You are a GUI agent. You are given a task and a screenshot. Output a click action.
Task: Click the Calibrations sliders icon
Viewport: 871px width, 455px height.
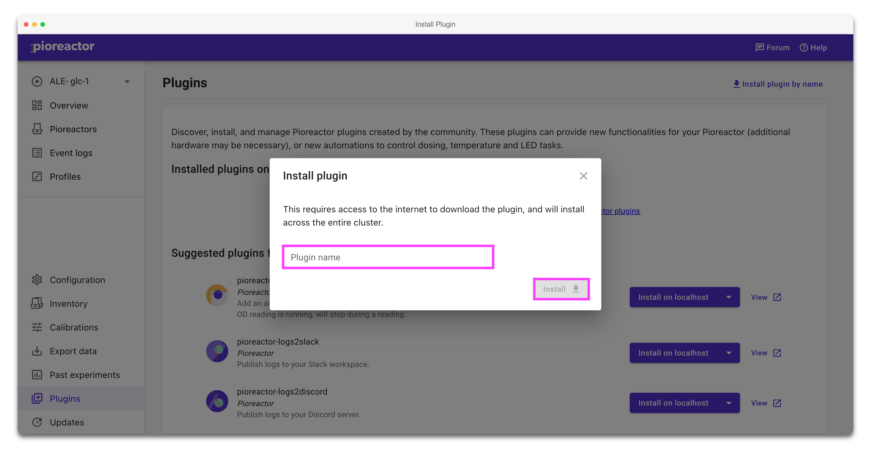pos(37,327)
